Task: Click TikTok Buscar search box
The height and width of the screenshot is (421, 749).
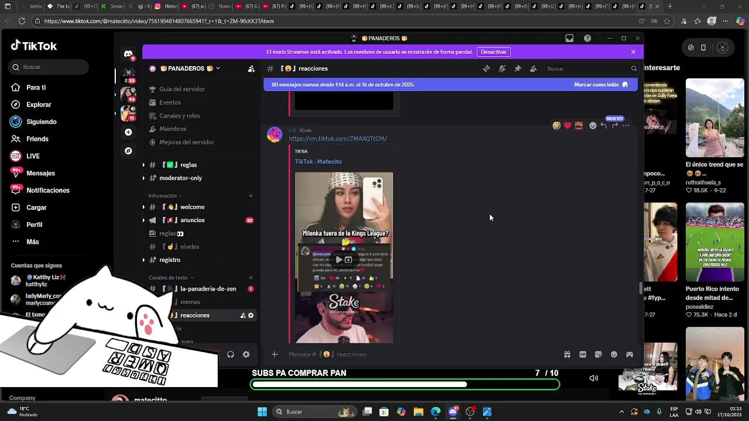Action: [49, 67]
